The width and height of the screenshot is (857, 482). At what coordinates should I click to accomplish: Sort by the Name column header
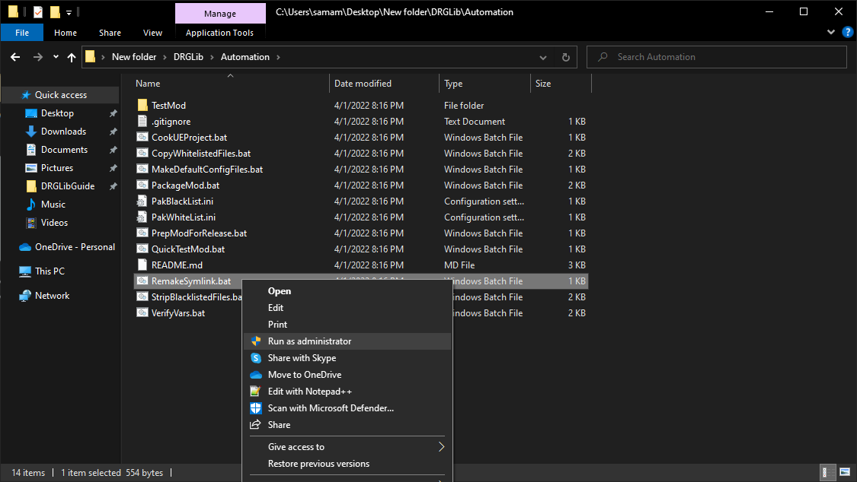coord(148,84)
